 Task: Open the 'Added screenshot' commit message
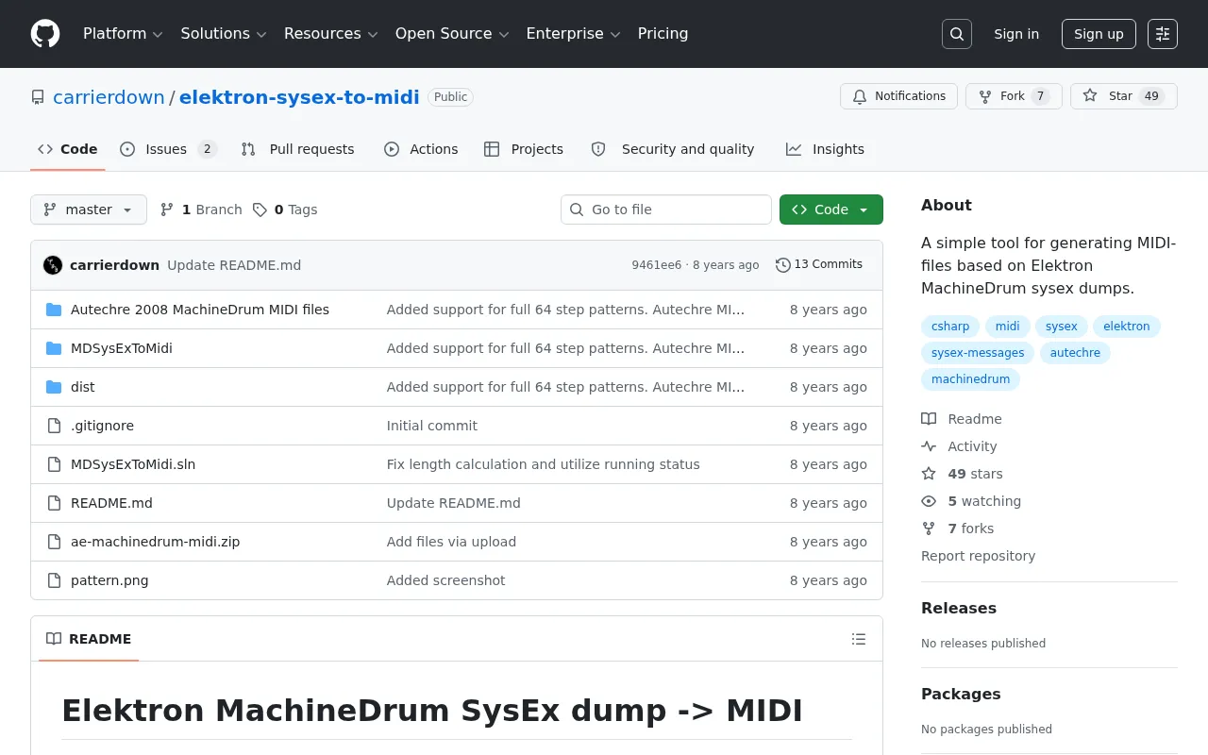445,580
